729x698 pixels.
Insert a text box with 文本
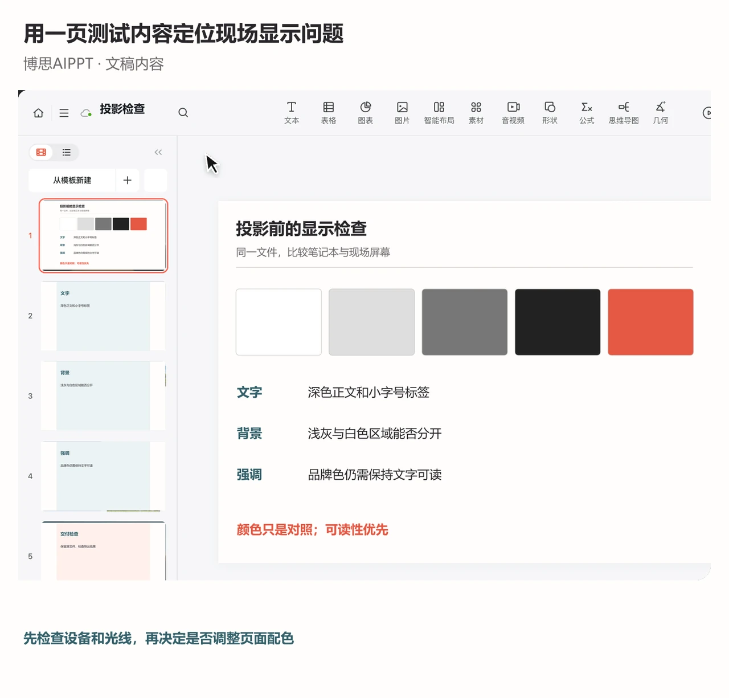292,113
